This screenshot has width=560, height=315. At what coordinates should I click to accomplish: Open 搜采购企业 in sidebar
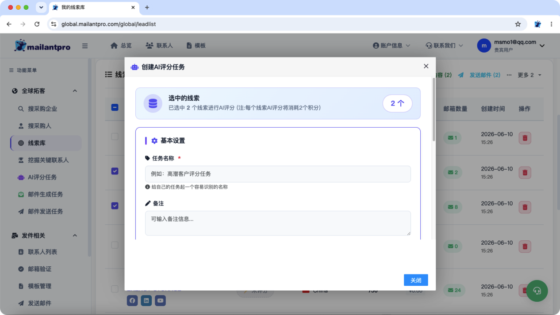tap(42, 109)
